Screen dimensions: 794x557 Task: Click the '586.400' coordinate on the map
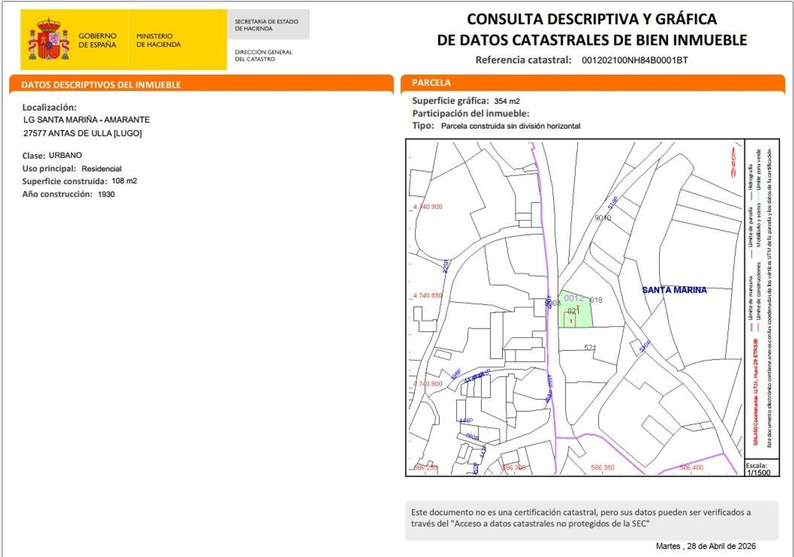click(x=692, y=468)
